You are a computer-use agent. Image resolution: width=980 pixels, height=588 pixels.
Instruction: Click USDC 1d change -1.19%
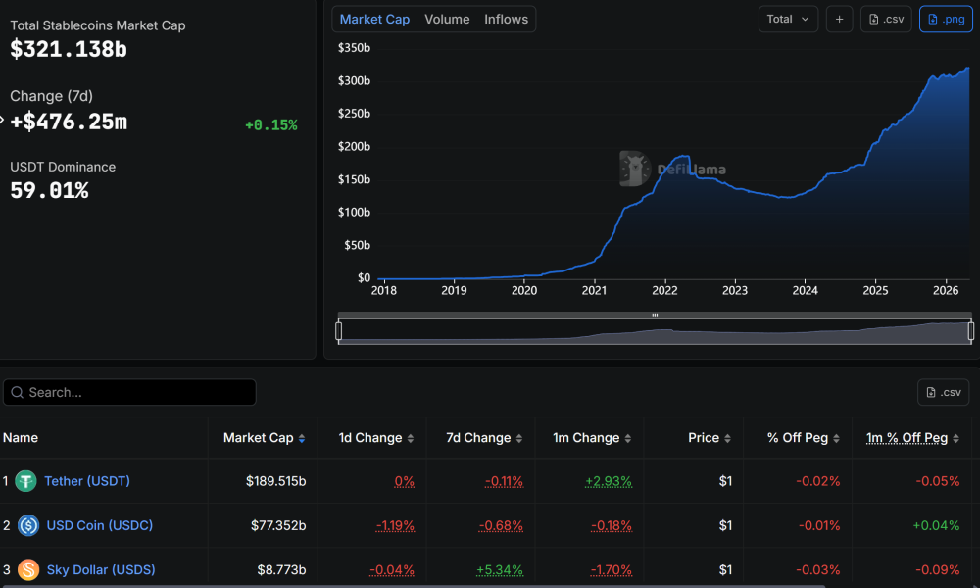click(x=395, y=525)
